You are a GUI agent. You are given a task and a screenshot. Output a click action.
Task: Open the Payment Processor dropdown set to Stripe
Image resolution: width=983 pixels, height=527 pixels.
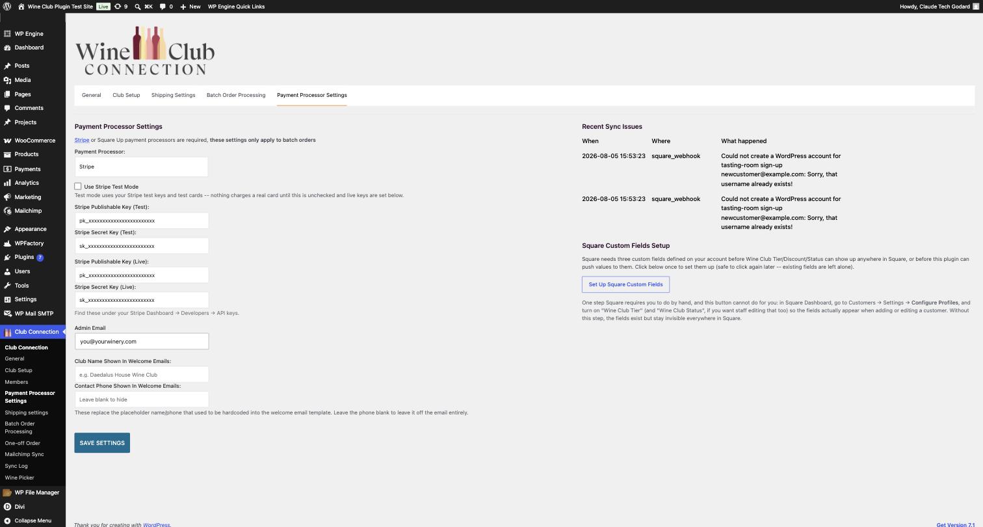tap(141, 167)
